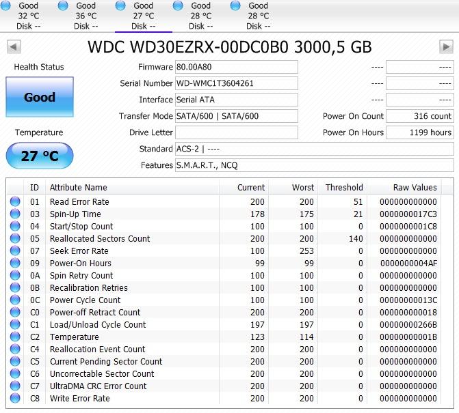Select the Power Cycle Count attribute name

(86, 300)
